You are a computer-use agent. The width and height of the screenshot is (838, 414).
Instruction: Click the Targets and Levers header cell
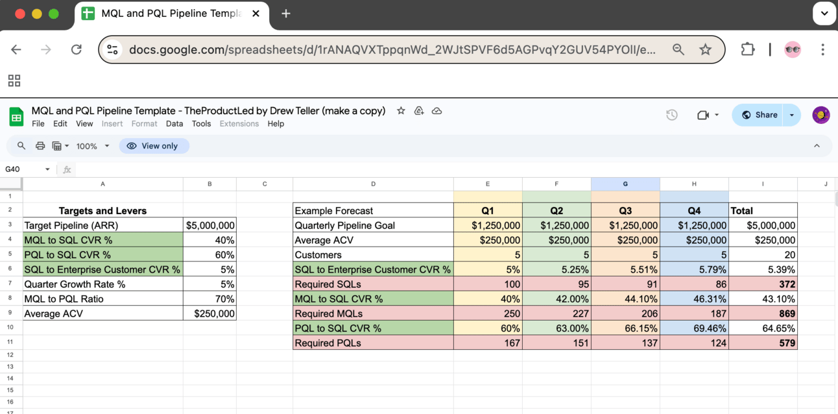(102, 211)
